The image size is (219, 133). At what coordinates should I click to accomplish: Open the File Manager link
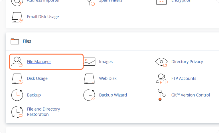pos(39,62)
